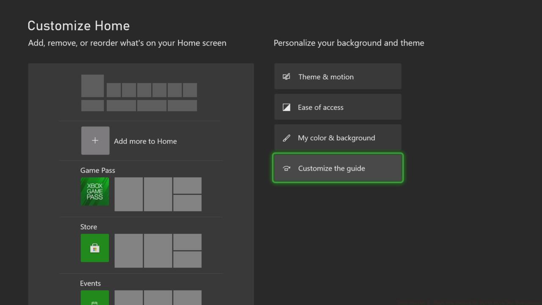This screenshot has width=542, height=305.
Task: Click the paintbrush icon for color settings
Action: 287,138
